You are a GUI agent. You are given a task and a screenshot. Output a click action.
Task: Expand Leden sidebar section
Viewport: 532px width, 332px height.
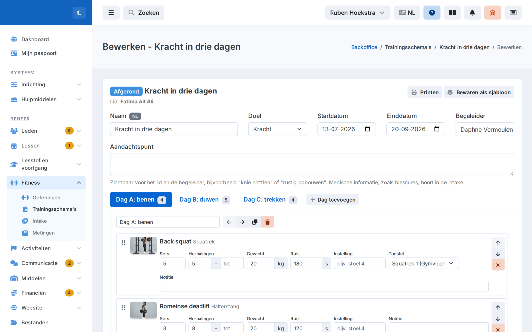click(46, 131)
